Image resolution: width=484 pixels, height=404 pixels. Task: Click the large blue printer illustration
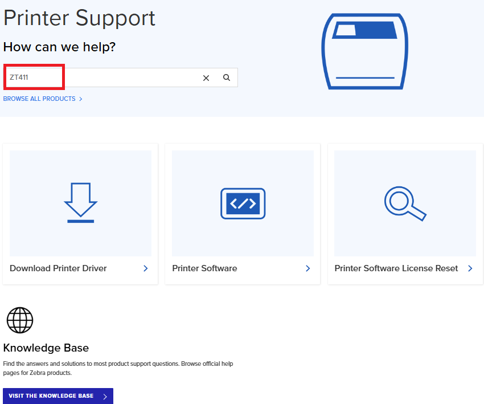[365, 51]
